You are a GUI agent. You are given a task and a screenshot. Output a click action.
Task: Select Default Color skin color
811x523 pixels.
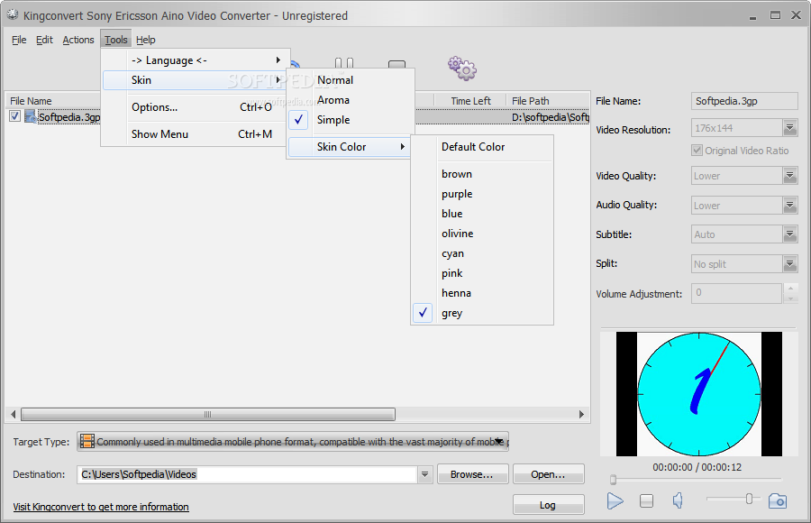pyautogui.click(x=482, y=147)
